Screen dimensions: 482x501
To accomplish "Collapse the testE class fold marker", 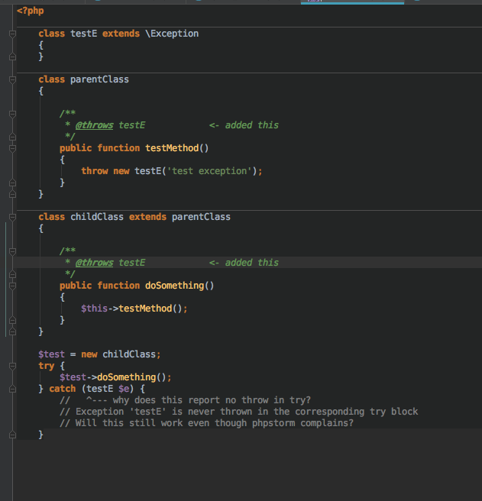I will tap(12, 34).
